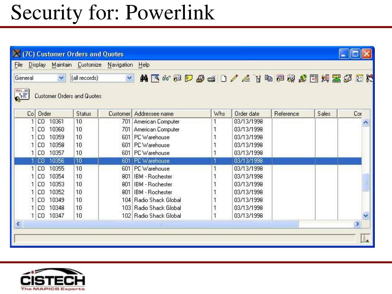Select order row CO 10349
The width and height of the screenshot is (392, 294).
[x=188, y=200]
